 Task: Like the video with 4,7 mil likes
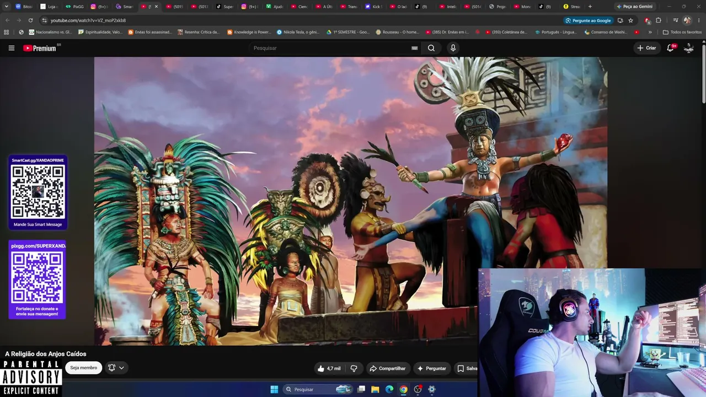[x=329, y=368]
